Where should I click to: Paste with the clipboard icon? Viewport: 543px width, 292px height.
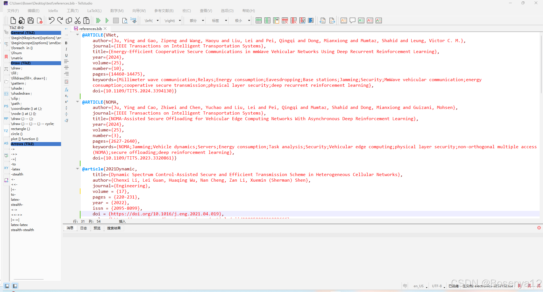pyautogui.click(x=86, y=20)
